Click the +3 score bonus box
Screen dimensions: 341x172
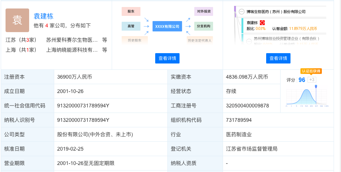(312, 80)
